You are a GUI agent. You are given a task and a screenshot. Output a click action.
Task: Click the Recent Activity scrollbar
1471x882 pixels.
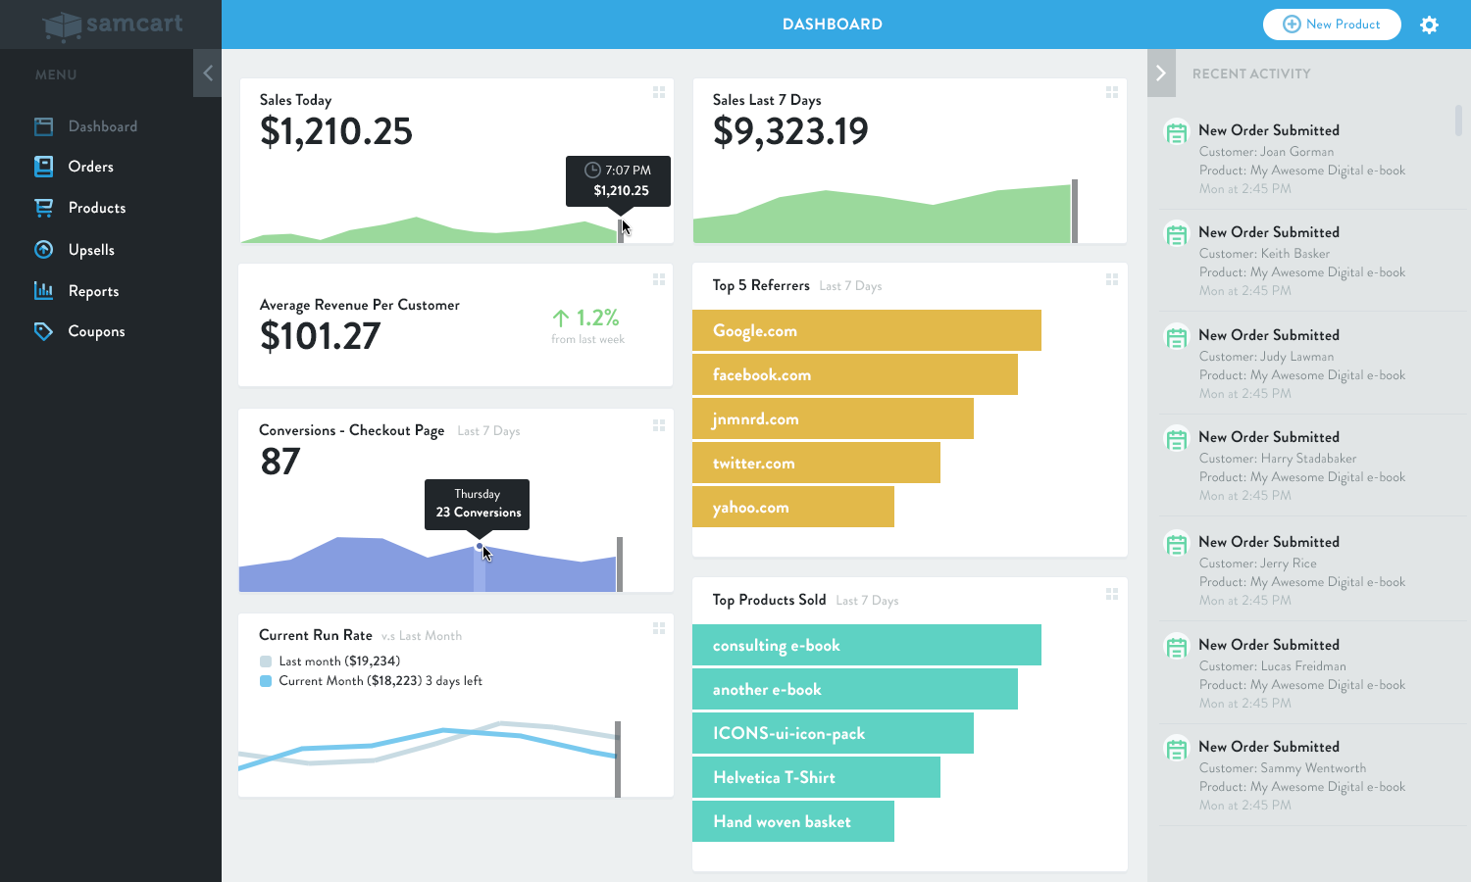tap(1458, 121)
